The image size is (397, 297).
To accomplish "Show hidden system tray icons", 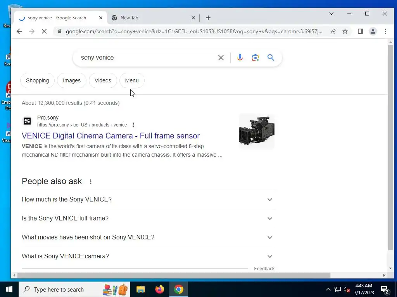I will point(328,289).
